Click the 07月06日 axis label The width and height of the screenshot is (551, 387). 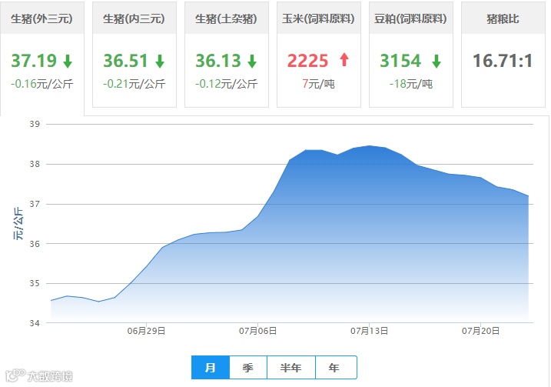(x=257, y=331)
